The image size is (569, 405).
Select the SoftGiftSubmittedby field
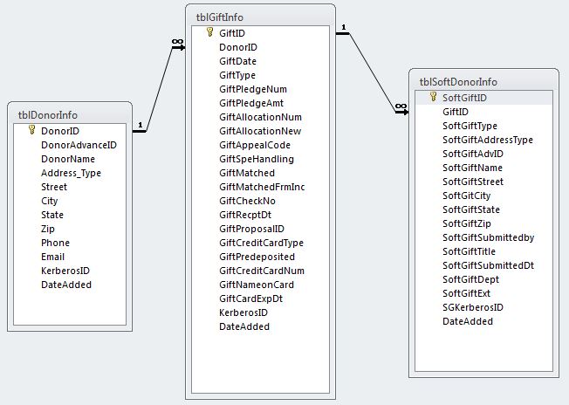[x=483, y=237]
